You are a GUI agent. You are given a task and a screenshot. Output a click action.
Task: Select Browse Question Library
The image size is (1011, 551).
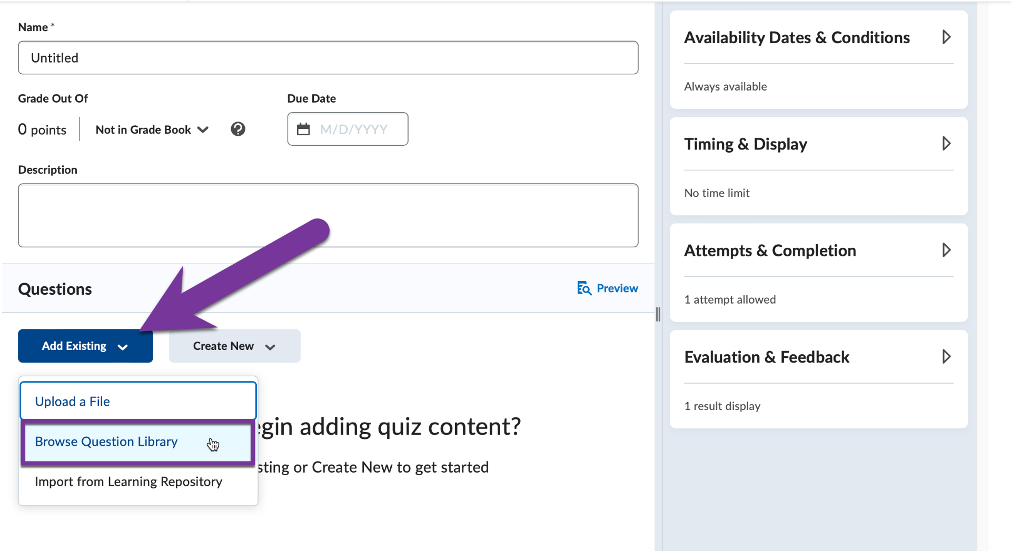105,442
